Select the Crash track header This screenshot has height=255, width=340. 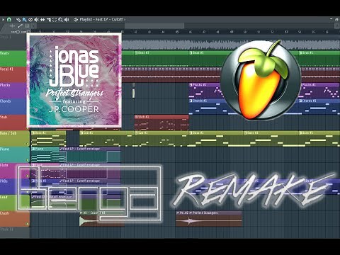(15, 219)
